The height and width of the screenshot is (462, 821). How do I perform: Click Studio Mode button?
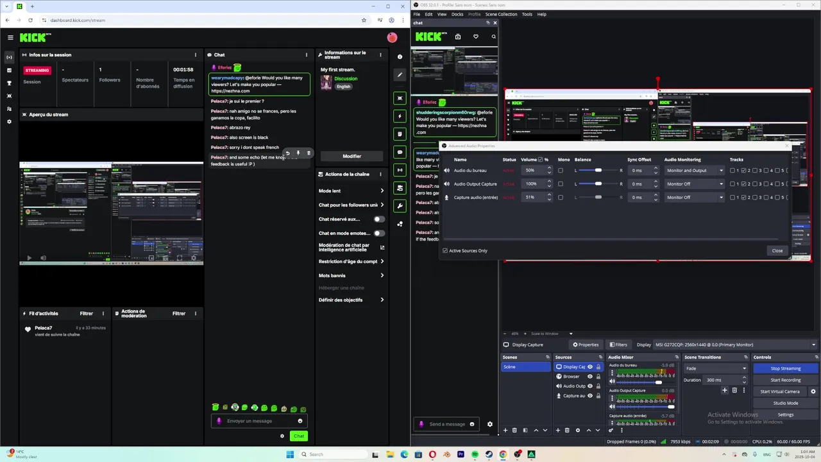[x=786, y=403]
